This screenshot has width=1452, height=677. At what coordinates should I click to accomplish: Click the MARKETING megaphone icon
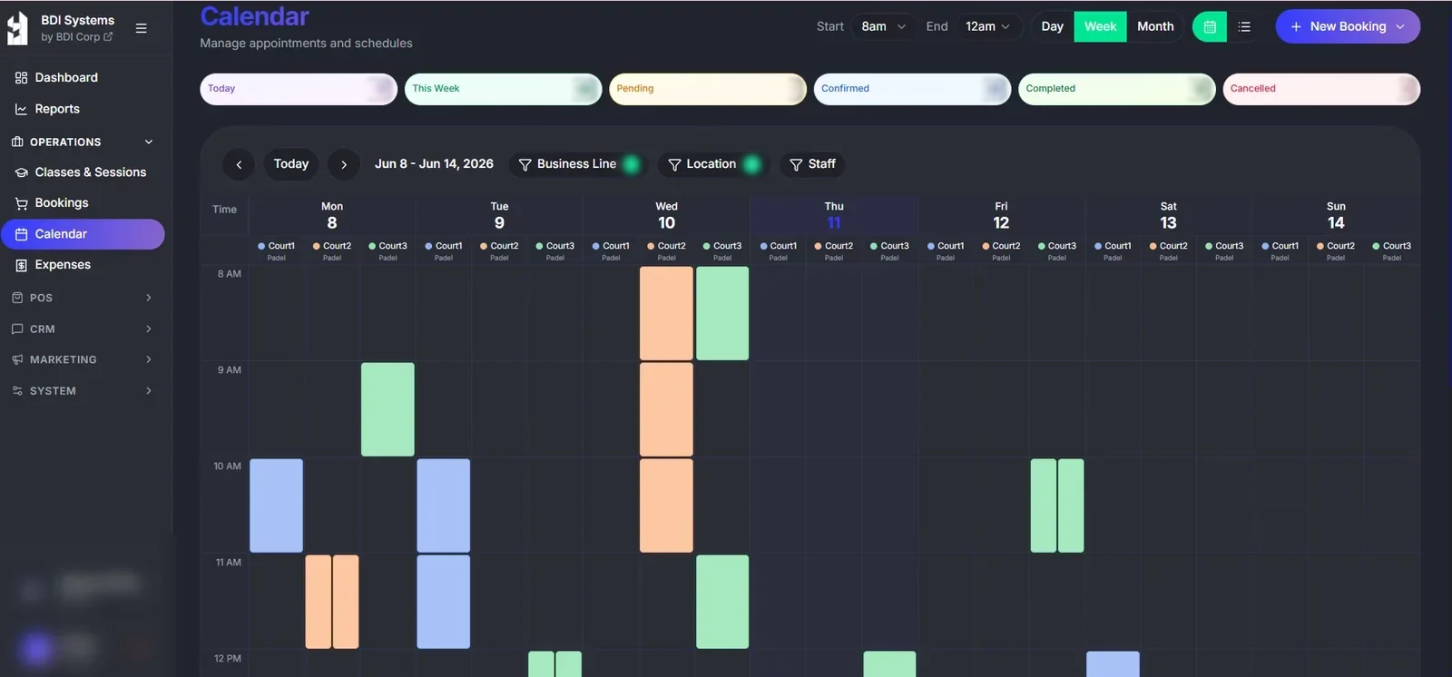pos(17,359)
